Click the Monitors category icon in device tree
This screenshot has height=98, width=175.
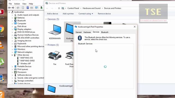pyautogui.click(x=15, y=49)
